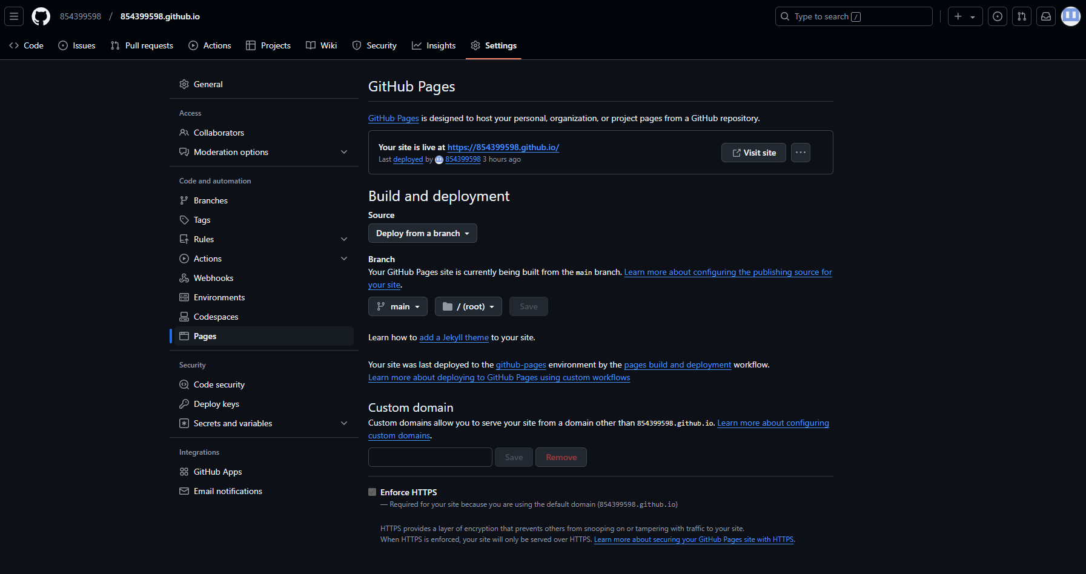Open the / (root) folder dropdown
Viewport: 1086px width, 574px height.
coord(468,306)
